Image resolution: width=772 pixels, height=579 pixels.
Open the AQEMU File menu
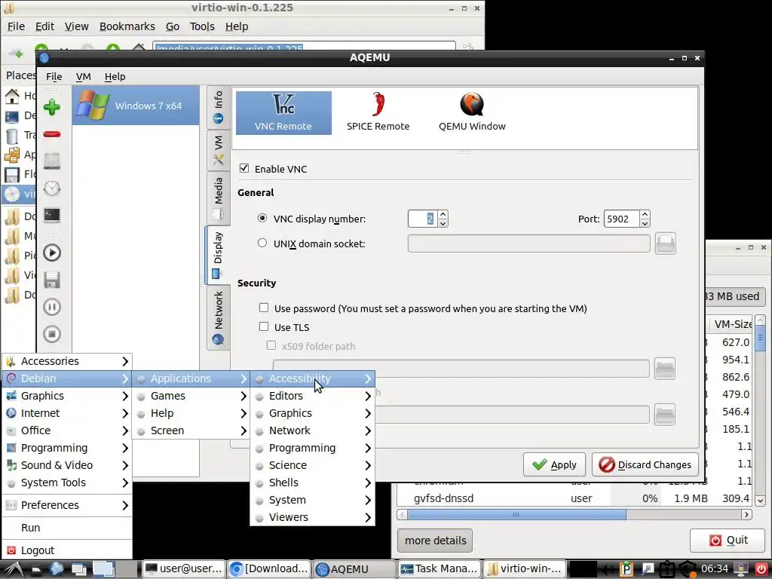pos(54,76)
